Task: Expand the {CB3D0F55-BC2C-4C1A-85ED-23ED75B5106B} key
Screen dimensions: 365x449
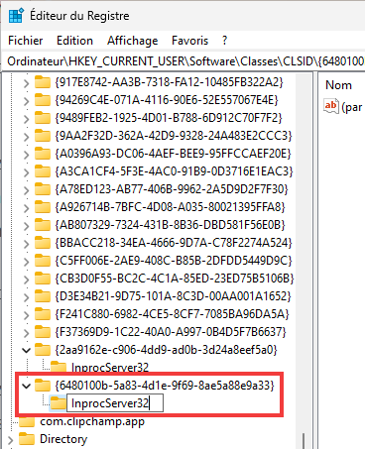Action: pyautogui.click(x=26, y=279)
